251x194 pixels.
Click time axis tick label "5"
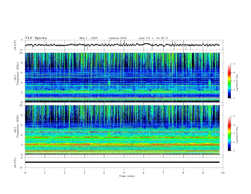tap(124, 173)
